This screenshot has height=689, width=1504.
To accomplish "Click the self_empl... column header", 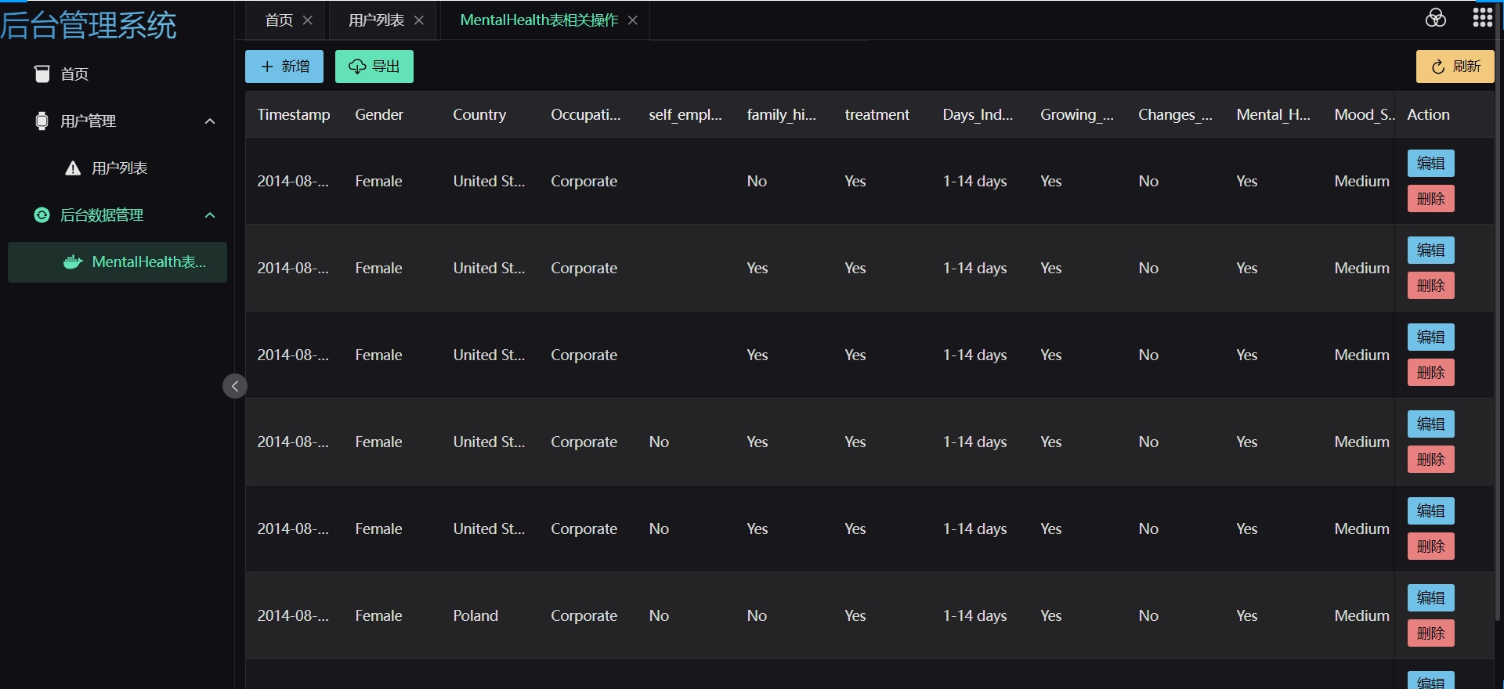I will [685, 115].
